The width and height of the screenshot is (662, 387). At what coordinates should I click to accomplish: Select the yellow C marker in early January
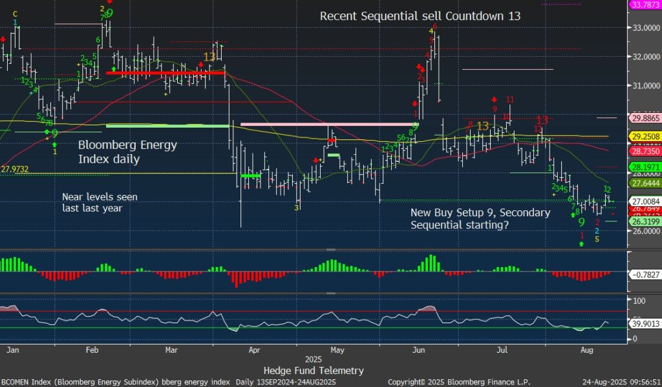pos(15,14)
